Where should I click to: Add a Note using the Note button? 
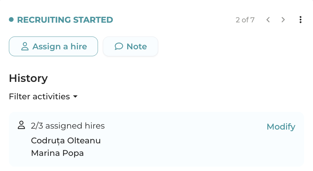(131, 46)
